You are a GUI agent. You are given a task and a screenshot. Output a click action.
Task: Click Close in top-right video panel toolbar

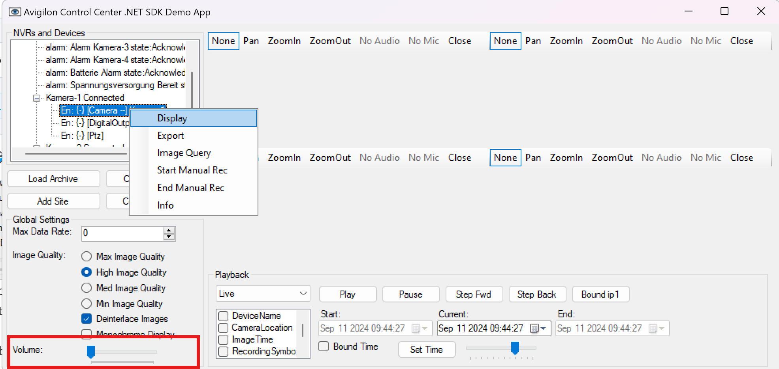pyautogui.click(x=741, y=41)
